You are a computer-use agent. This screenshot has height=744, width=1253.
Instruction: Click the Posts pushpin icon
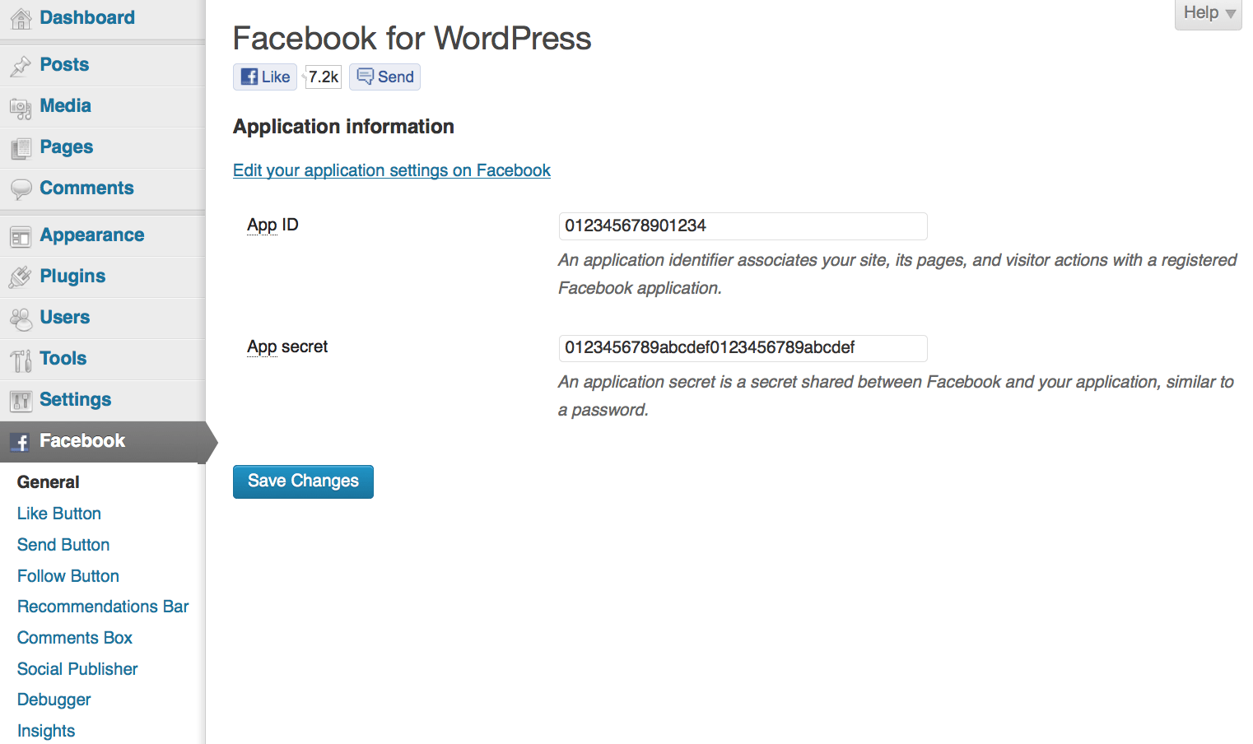(x=21, y=66)
